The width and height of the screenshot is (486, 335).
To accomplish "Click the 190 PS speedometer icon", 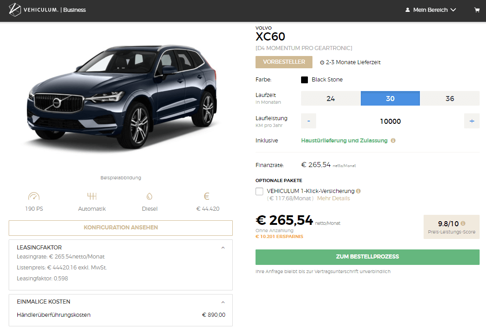I will (x=34, y=197).
